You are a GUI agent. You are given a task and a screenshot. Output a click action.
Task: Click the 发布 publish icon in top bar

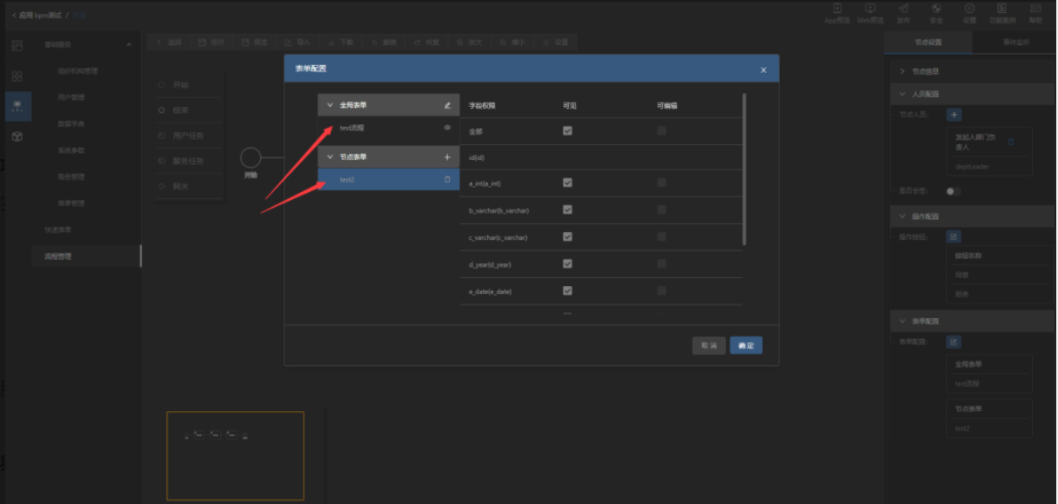pos(903,9)
